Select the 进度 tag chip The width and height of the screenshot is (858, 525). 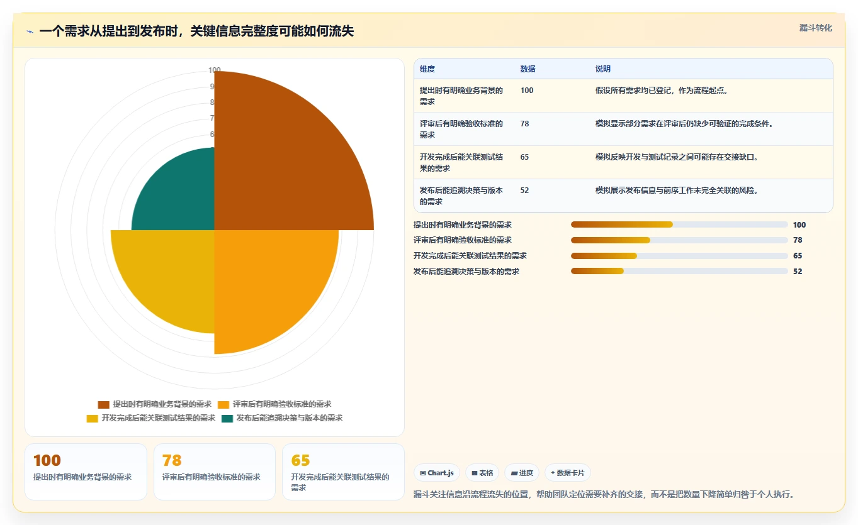[522, 473]
